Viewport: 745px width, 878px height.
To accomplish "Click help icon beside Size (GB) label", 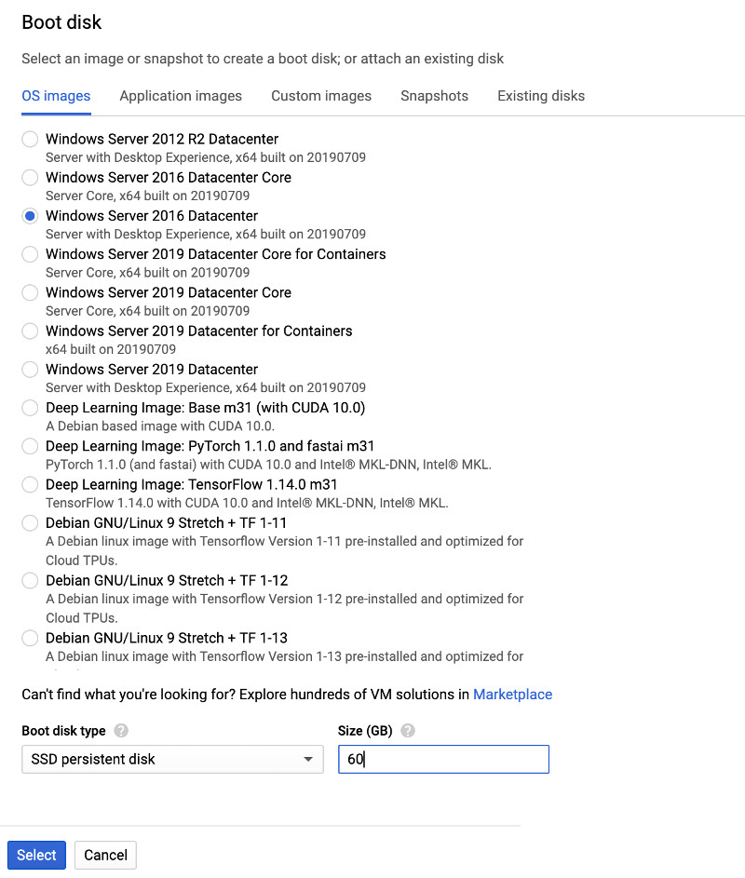I will pyautogui.click(x=407, y=731).
